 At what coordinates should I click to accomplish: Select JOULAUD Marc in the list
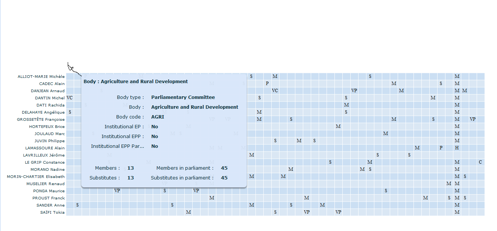50,134
